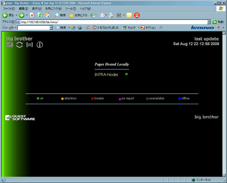Open the お気に入り menu in menu bar
227x183 pixels.
pyautogui.click(x=53, y=9)
